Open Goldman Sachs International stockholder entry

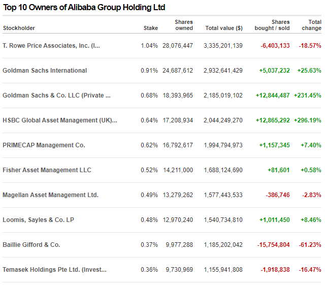pyautogui.click(x=45, y=71)
